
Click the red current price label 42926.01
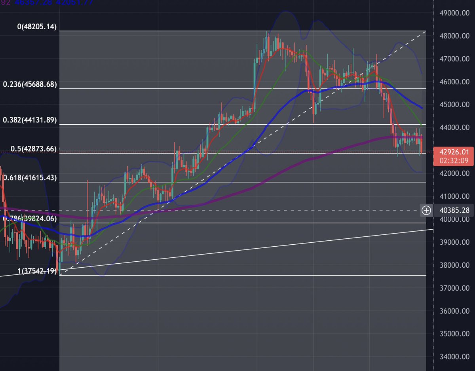pos(455,152)
